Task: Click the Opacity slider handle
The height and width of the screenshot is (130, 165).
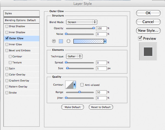Action: pyautogui.click(x=94, y=28)
